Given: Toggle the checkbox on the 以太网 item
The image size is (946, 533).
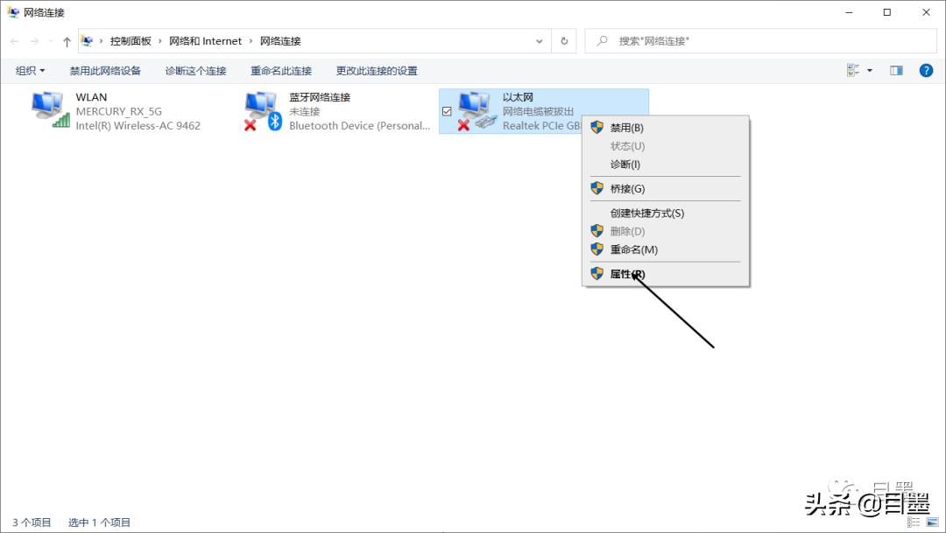Looking at the screenshot, I should [448, 112].
